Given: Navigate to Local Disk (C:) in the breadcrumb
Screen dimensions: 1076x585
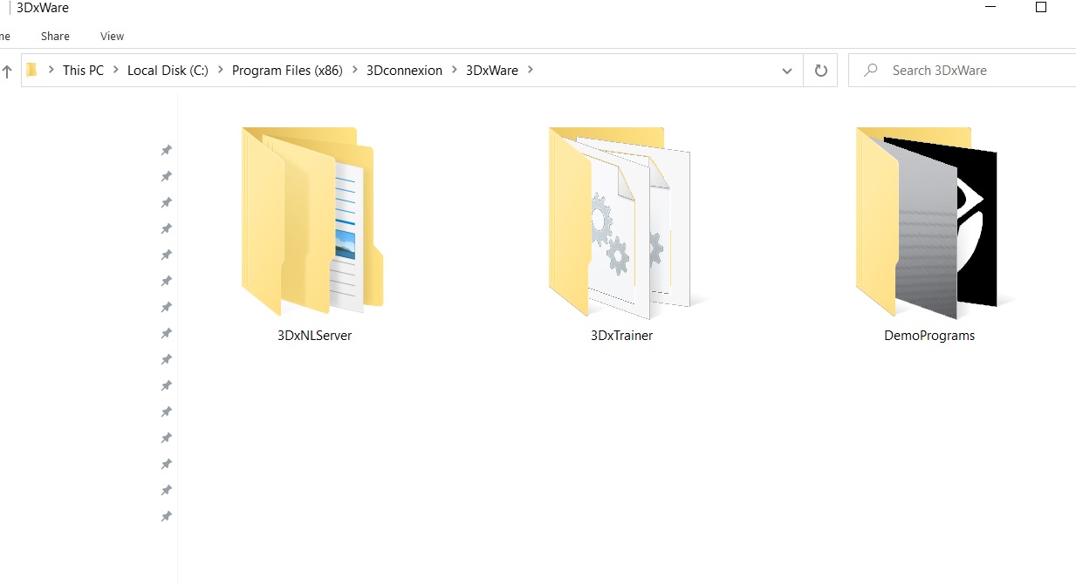Looking at the screenshot, I should pos(168,71).
